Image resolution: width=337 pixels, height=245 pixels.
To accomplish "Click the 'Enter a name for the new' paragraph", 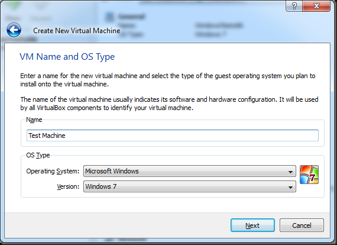I will pos(168,80).
